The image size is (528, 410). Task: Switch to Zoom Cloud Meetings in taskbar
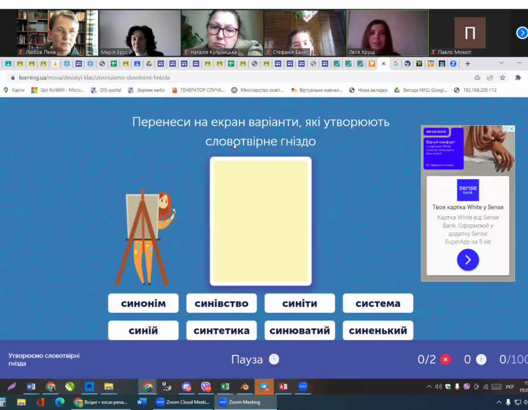182,402
